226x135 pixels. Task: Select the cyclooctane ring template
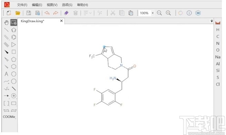point(14,81)
